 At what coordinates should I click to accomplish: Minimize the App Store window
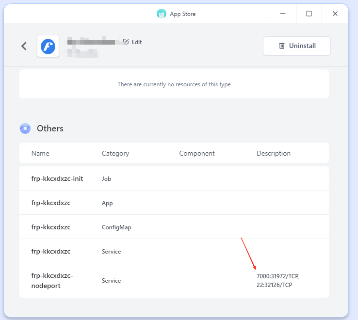(283, 14)
